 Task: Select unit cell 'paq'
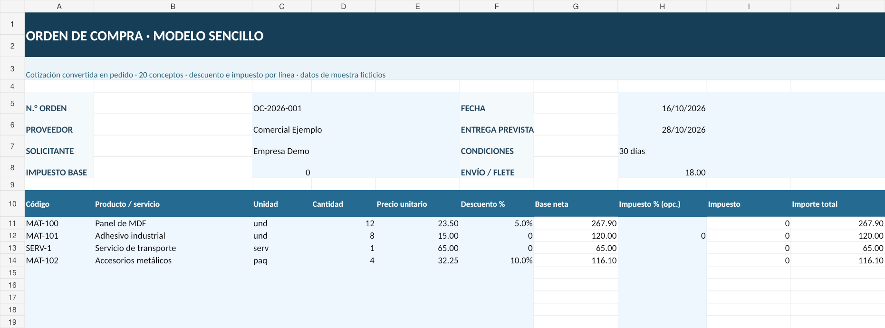(x=282, y=260)
